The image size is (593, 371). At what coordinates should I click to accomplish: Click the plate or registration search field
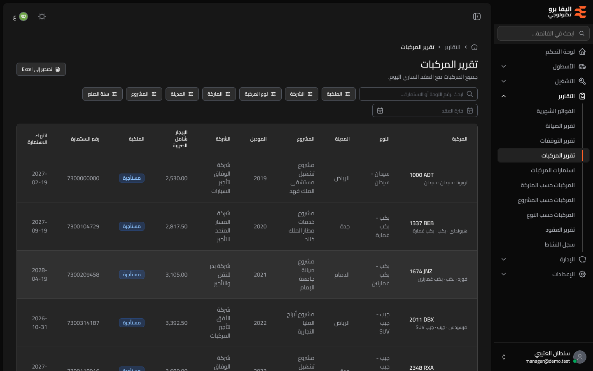pyautogui.click(x=418, y=94)
